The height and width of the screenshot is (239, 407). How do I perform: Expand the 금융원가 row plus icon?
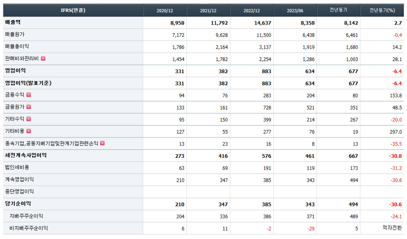(29, 107)
